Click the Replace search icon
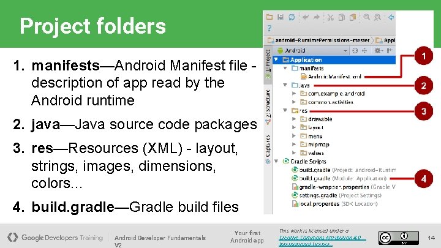Screen dimensions: 441x248 point(377,17)
